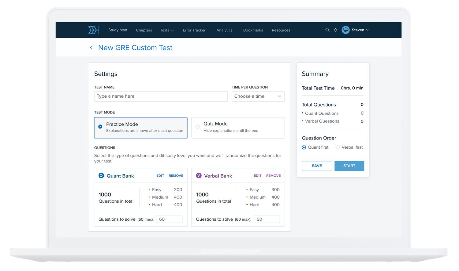Image resolution: width=459 pixels, height=271 pixels.
Task: Select Quant first question order
Action: click(304, 147)
